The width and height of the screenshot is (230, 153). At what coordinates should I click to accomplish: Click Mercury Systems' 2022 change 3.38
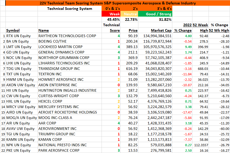tap(182, 107)
